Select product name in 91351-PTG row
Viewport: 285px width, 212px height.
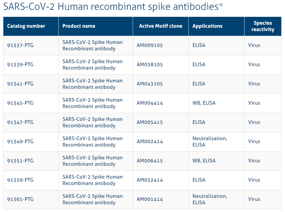[93, 161]
